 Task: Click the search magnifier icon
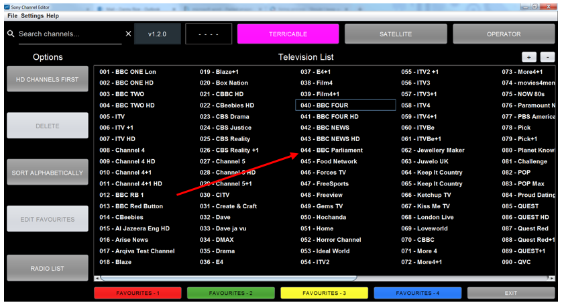point(11,34)
